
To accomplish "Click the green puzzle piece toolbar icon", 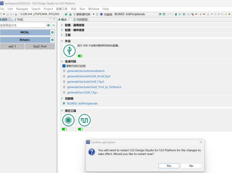I will point(176,14).
